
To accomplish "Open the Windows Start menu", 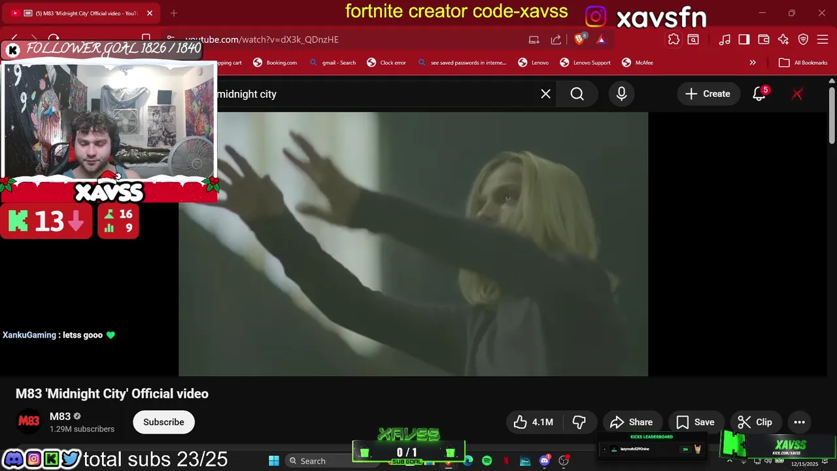I will (x=274, y=461).
